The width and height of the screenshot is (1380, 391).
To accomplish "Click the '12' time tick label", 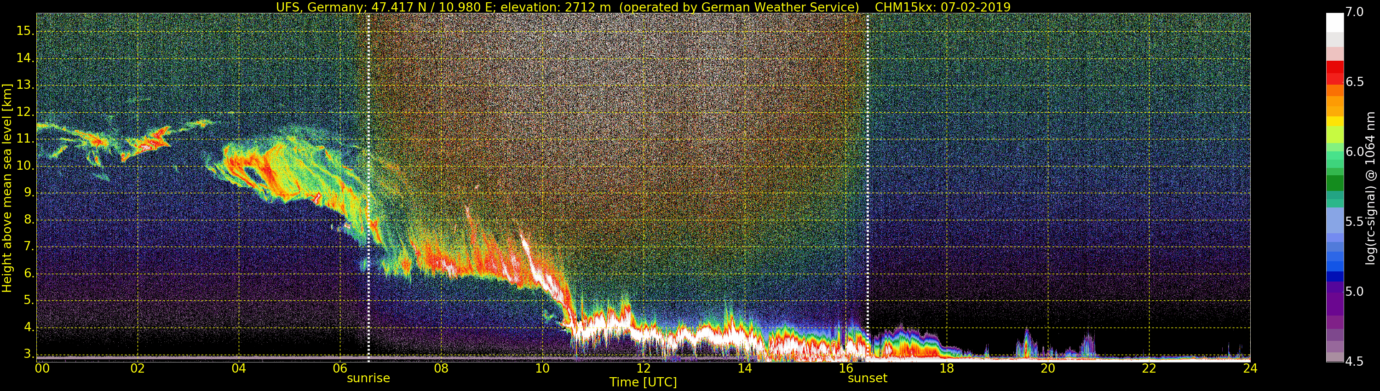I will pyautogui.click(x=644, y=368).
